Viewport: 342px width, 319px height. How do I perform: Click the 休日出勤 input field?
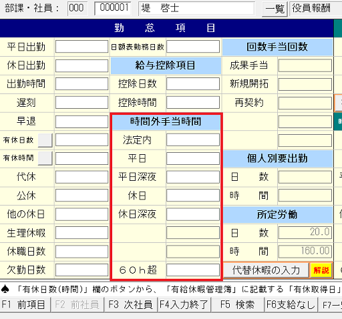point(81,65)
